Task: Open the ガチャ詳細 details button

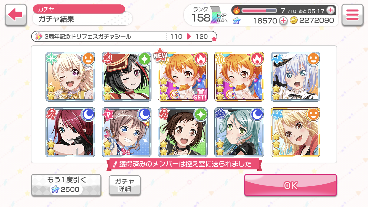Action: pos(125,185)
